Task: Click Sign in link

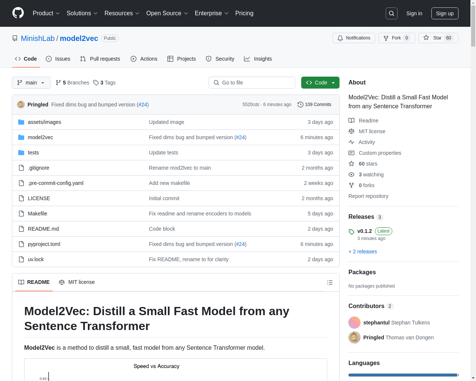Action: click(x=414, y=13)
